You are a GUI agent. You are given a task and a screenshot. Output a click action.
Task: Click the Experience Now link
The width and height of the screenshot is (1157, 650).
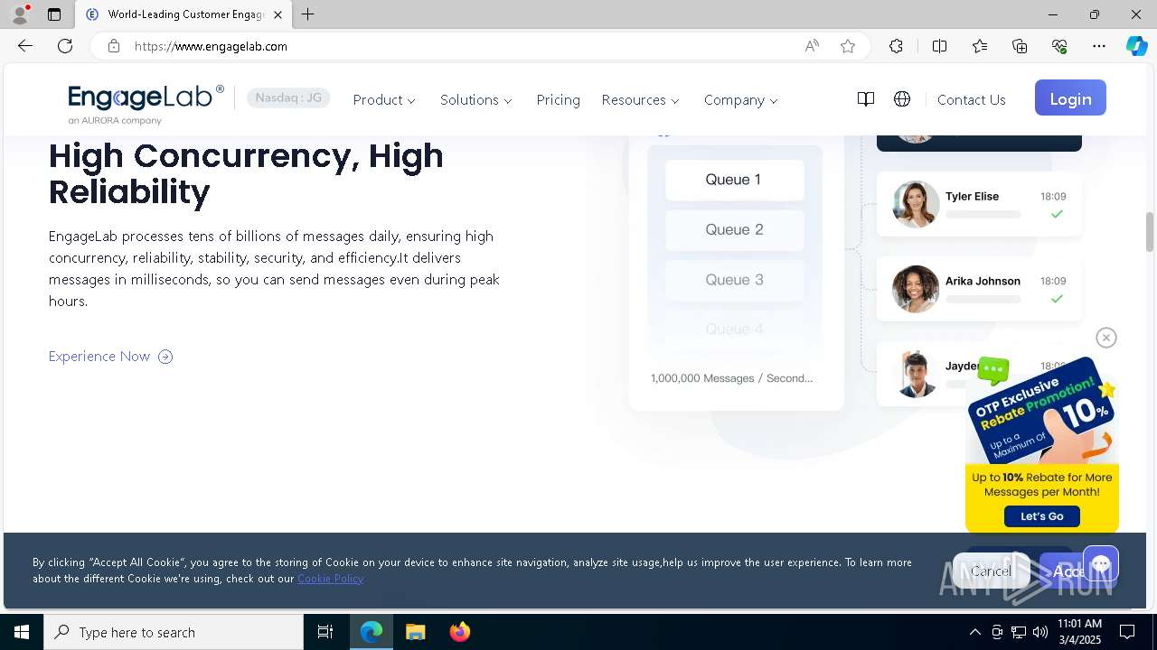point(110,357)
